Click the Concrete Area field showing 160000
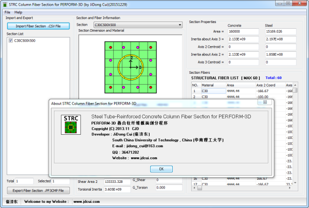This screenshot has width=309, height=208. (243, 31)
